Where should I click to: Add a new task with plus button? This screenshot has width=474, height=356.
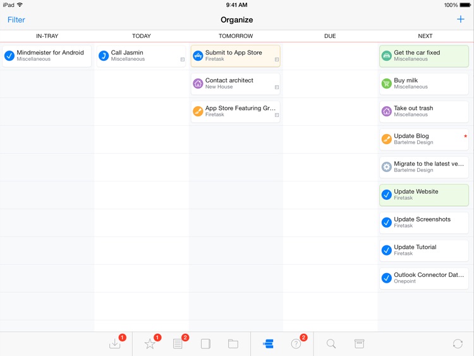point(460,20)
